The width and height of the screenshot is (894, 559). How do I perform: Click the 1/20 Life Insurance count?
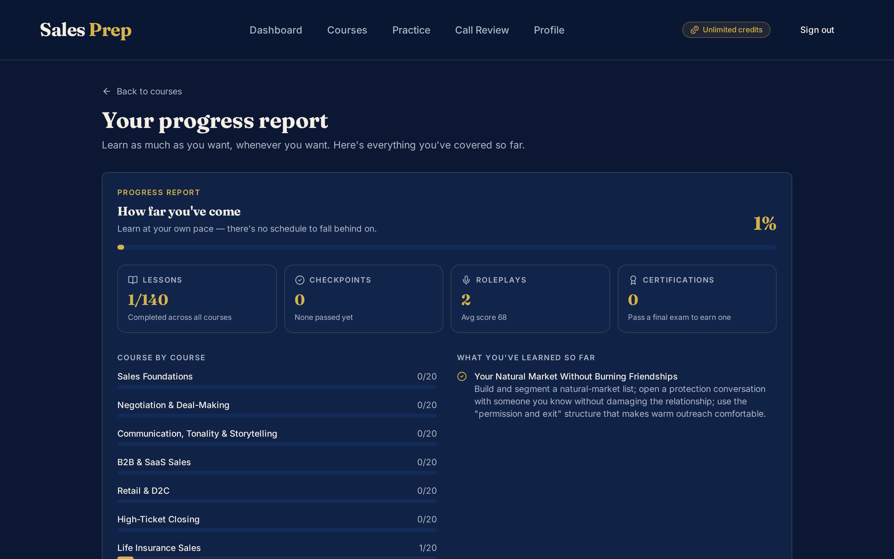point(428,548)
